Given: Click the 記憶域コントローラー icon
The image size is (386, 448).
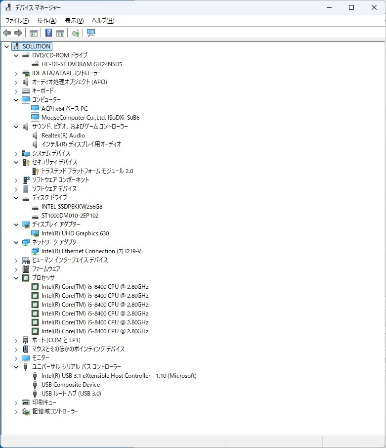Looking at the screenshot, I should click(x=26, y=411).
